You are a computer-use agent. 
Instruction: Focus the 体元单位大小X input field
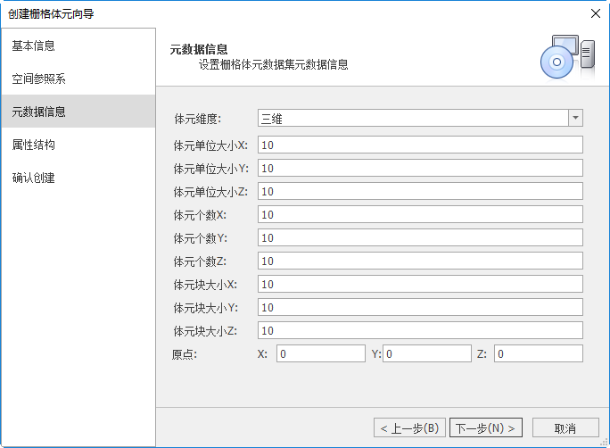coord(419,145)
